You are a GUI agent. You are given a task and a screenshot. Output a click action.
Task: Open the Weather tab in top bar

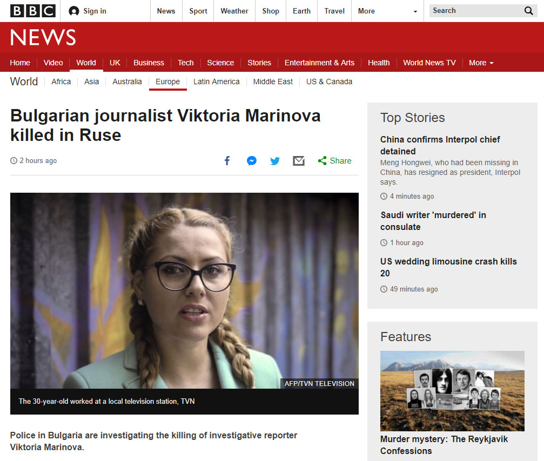pos(234,11)
